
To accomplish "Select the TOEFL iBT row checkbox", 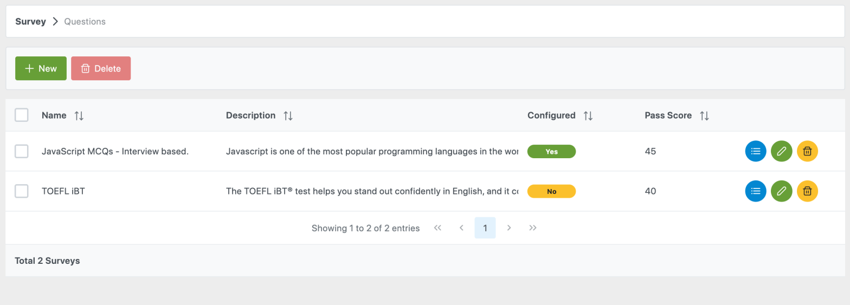I will [22, 191].
